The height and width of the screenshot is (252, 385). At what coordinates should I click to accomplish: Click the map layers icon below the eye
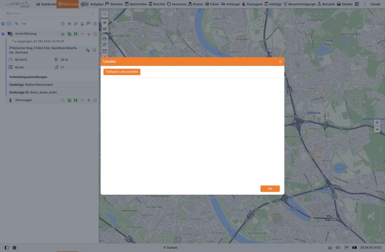(x=104, y=29)
